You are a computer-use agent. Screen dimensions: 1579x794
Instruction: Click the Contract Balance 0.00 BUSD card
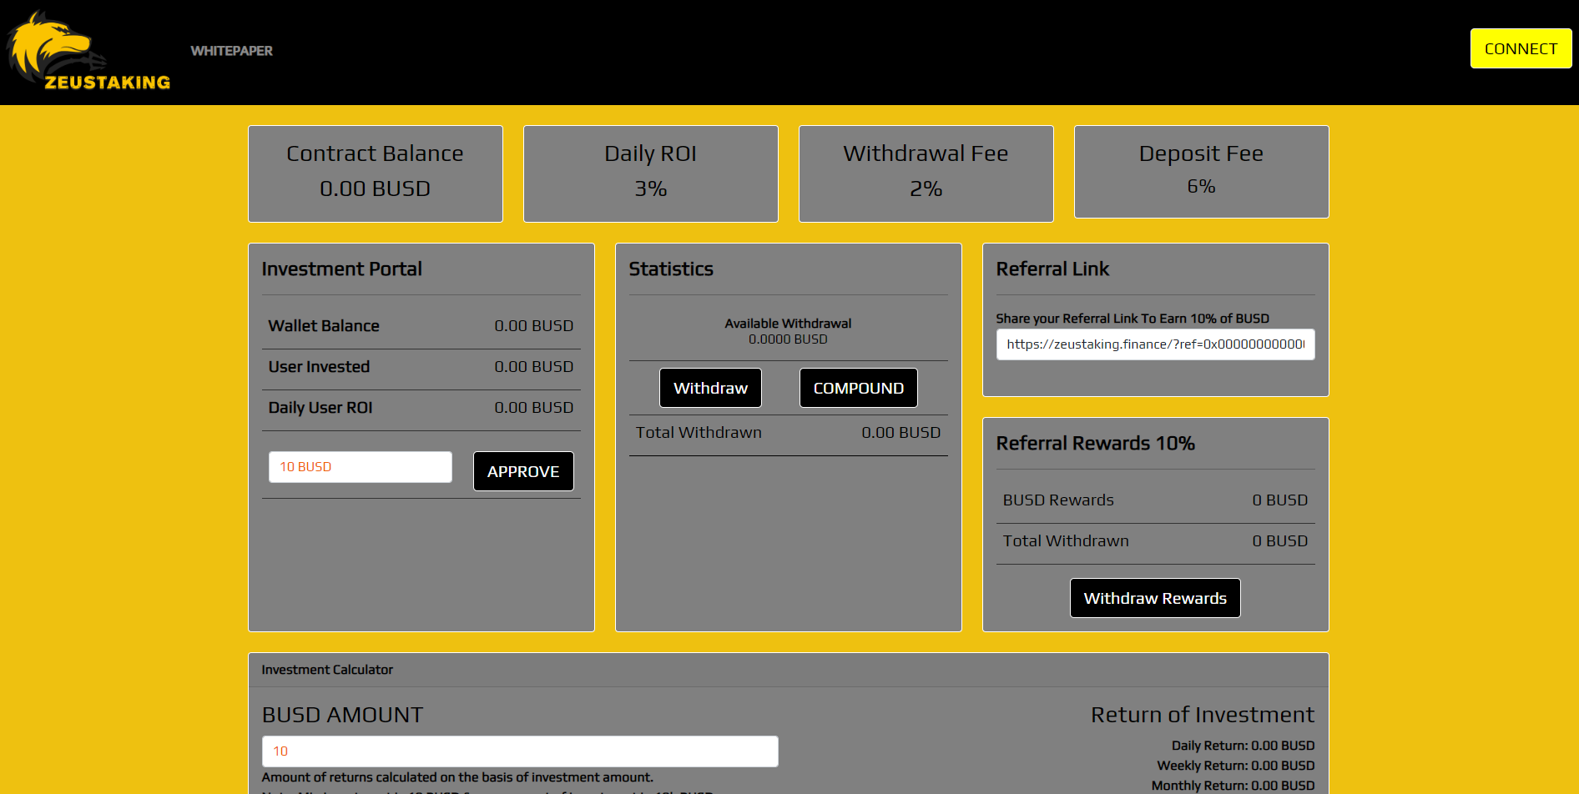click(376, 173)
